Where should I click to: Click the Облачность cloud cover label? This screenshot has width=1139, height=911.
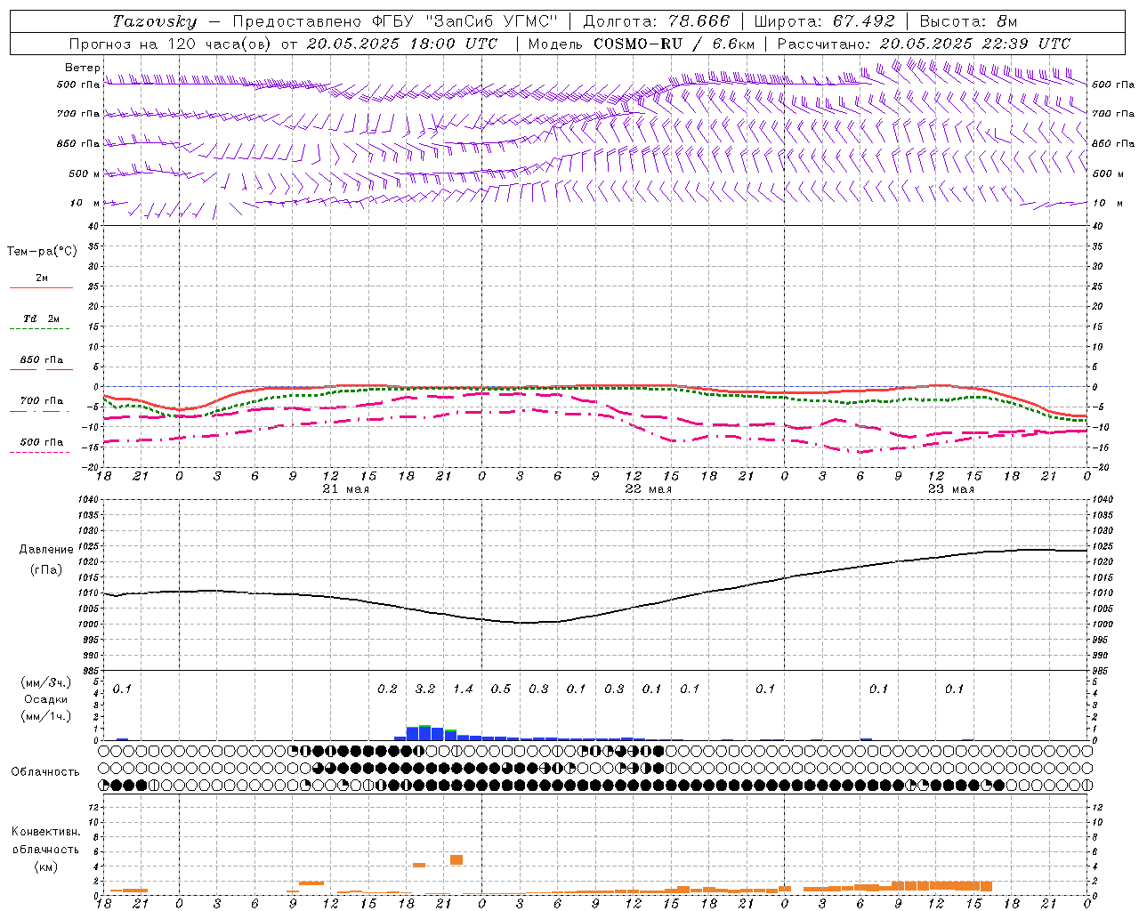click(44, 771)
